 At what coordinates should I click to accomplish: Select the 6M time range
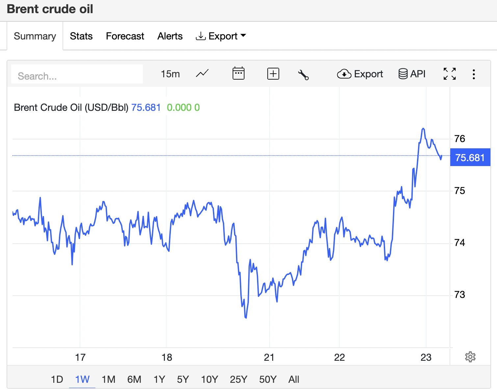(134, 379)
